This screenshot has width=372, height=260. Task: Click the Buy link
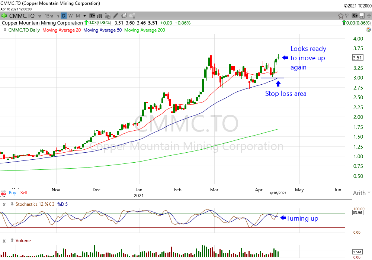(13, 193)
